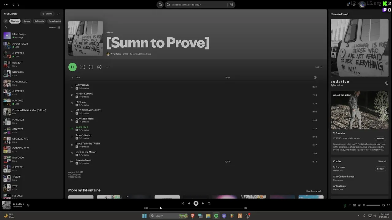Open the Create menu in library
Screen dimensions: 392x220
pyautogui.click(x=47, y=14)
